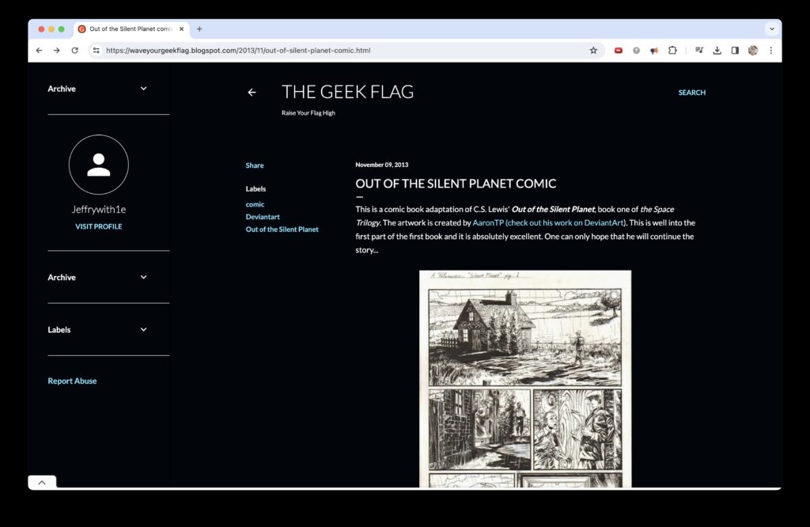The width and height of the screenshot is (810, 527).
Task: Click the AaronTP DeviantArt link
Action: tap(549, 222)
